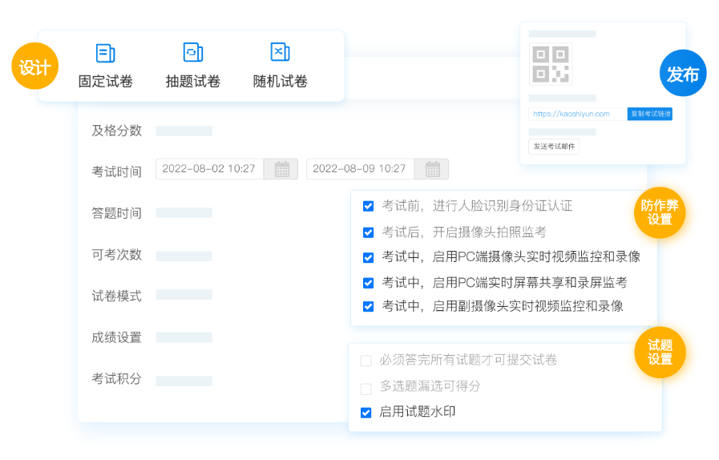Click the orange 设计 circle badge
The image size is (719, 460).
click(x=34, y=67)
